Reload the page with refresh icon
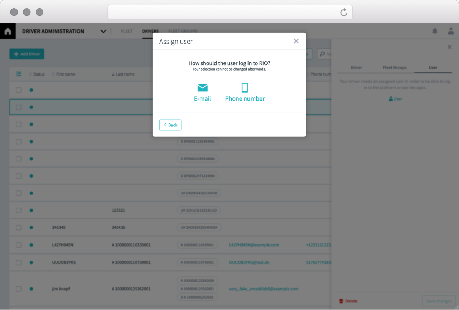Screen dimensions: 459x310 coord(344,12)
